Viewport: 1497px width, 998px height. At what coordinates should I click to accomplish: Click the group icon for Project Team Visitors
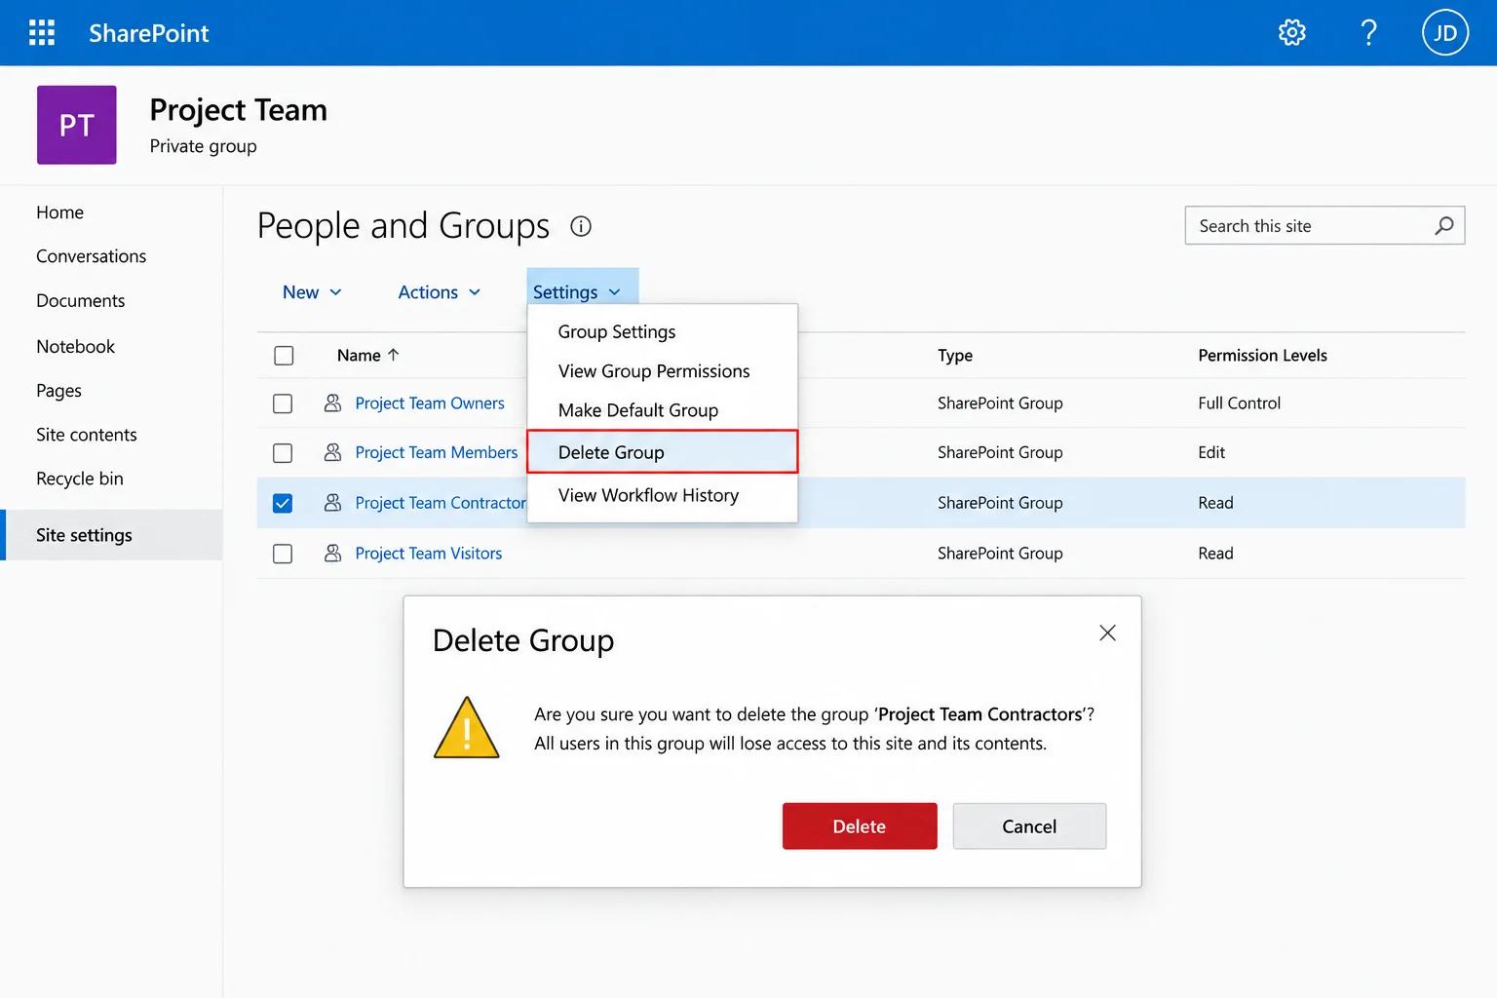click(332, 554)
